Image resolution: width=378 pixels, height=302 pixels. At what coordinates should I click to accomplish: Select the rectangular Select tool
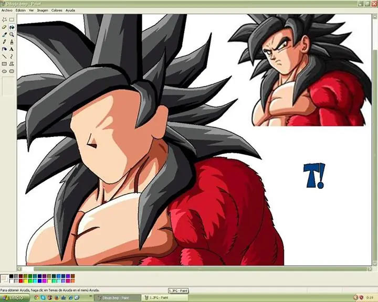coord(12,19)
